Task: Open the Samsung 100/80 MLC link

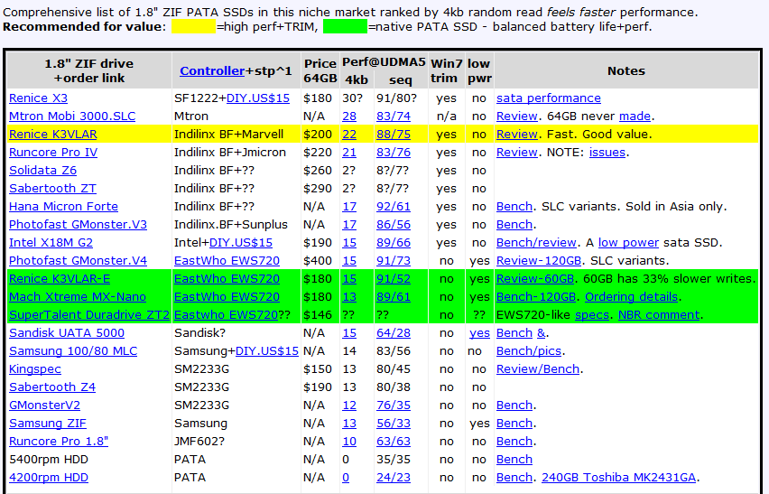Action: click(x=73, y=351)
